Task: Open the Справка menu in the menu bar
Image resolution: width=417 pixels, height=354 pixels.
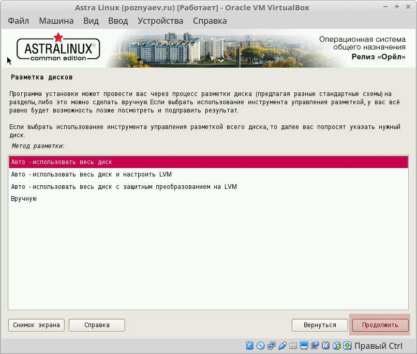Action: pos(210,21)
